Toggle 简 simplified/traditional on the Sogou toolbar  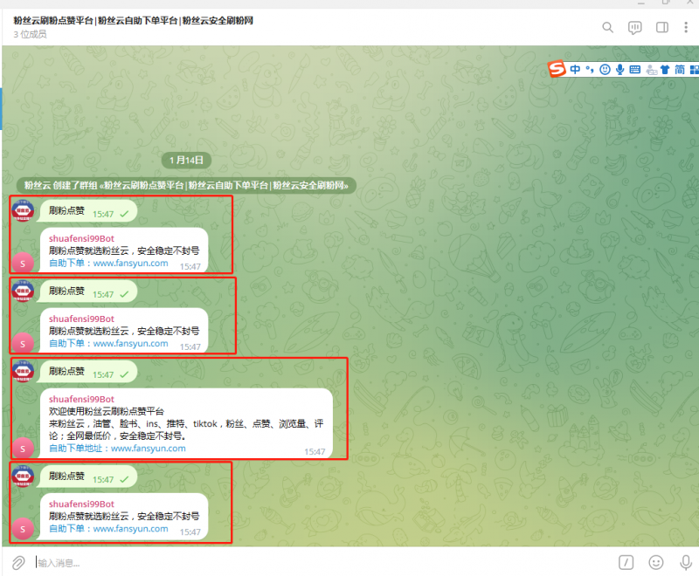click(680, 70)
